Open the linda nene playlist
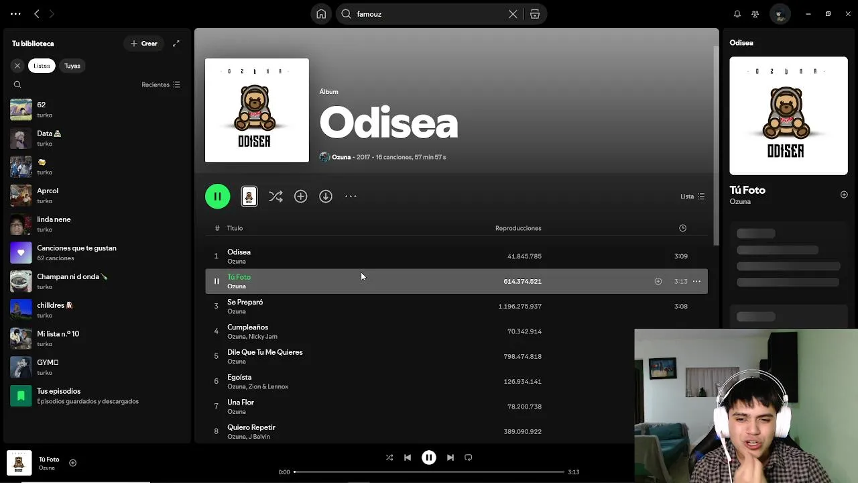 97,224
